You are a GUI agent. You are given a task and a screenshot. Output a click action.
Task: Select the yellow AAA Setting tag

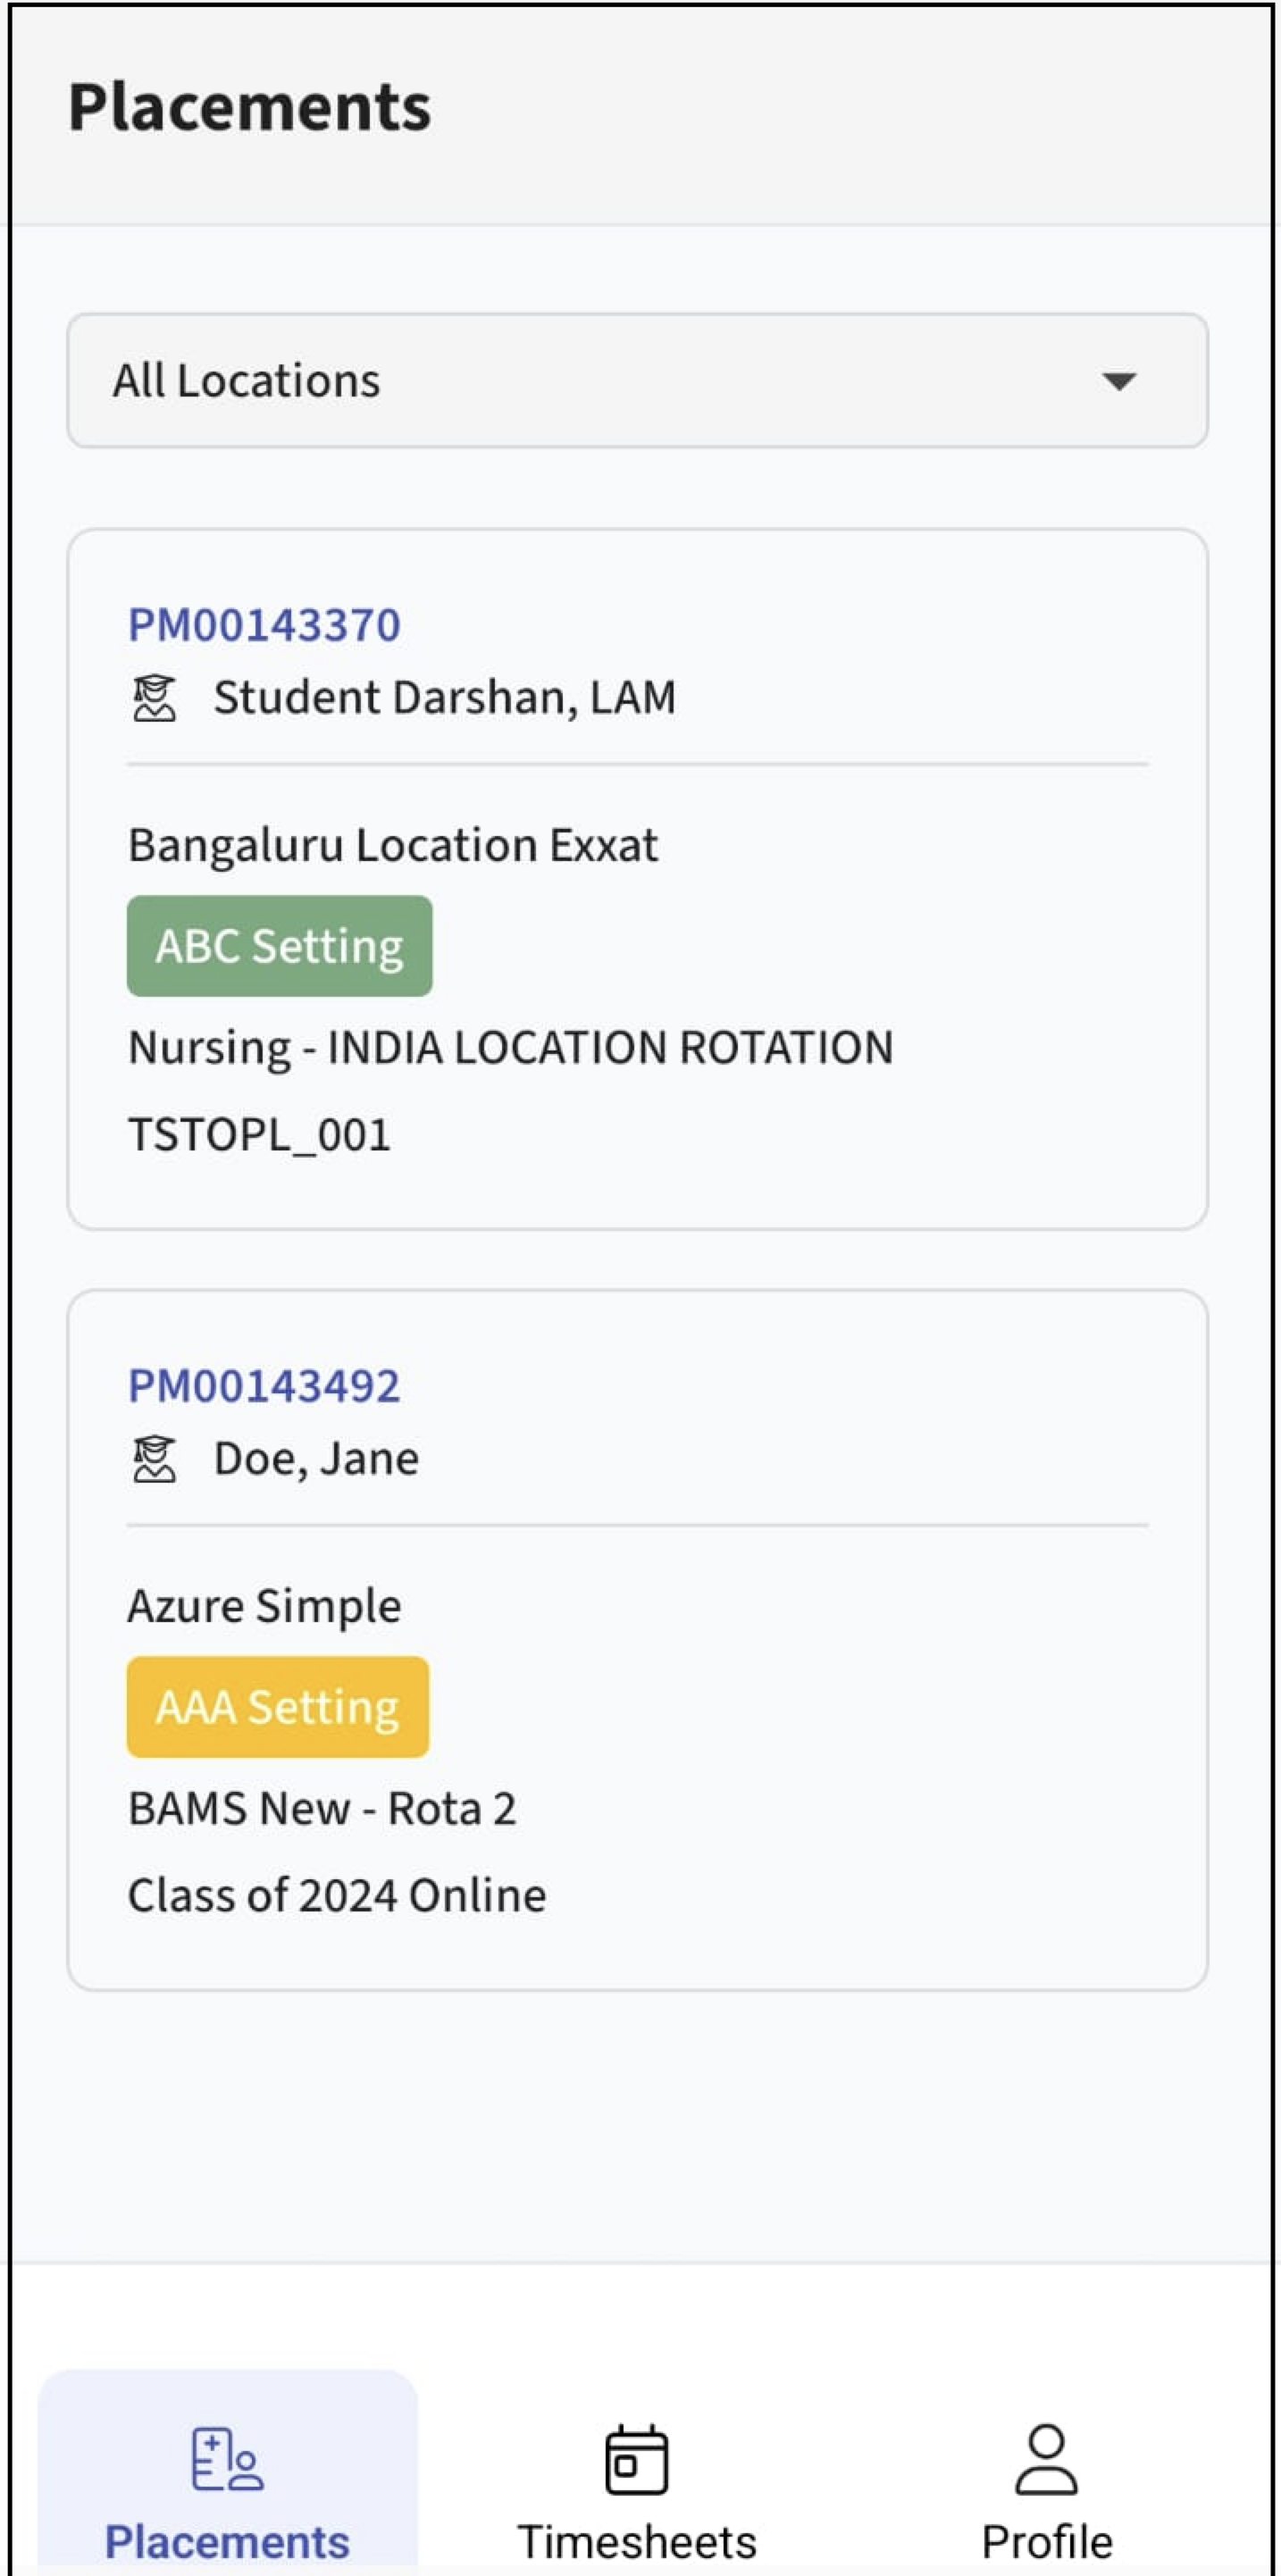click(277, 1707)
